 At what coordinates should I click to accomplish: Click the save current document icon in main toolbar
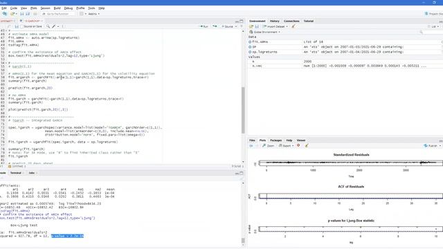(x=21, y=14)
